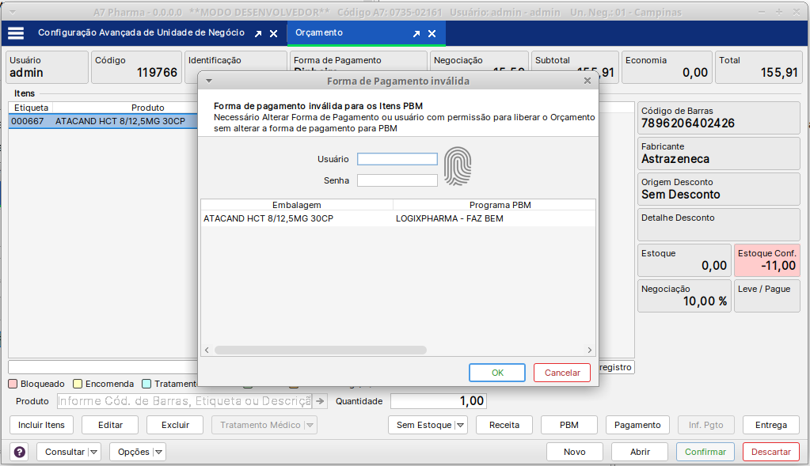This screenshot has height=466, width=810.
Task: Open the hamburger main menu
Action: click(x=16, y=33)
